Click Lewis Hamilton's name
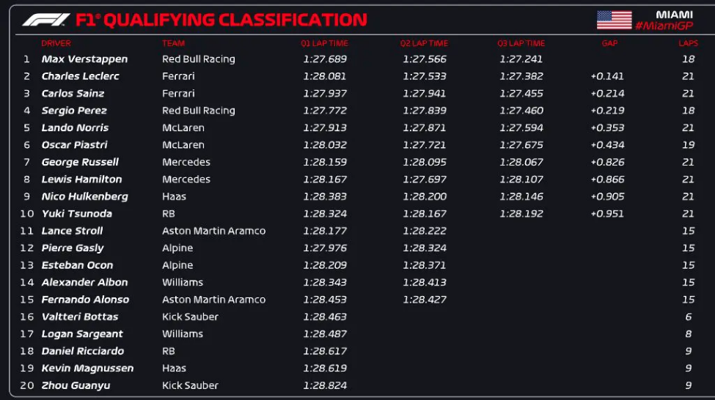715x400 pixels. pos(81,179)
